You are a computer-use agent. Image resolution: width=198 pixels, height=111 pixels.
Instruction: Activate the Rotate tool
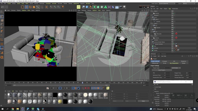(x=30, y=7)
